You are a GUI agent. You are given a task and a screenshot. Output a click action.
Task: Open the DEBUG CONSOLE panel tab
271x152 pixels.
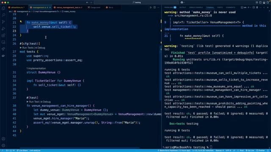[x=196, y=8]
